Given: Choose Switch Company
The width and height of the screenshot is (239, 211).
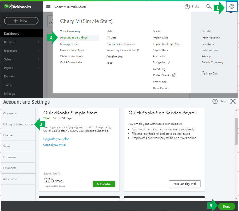Looking at the screenshot, I should point(212,62).
